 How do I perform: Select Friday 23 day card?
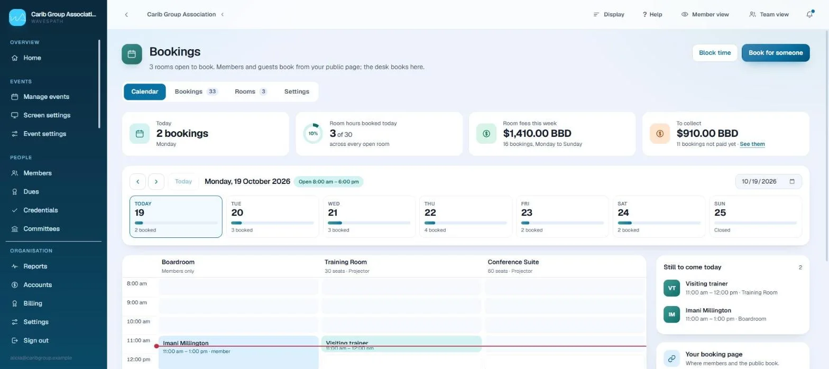[562, 217]
